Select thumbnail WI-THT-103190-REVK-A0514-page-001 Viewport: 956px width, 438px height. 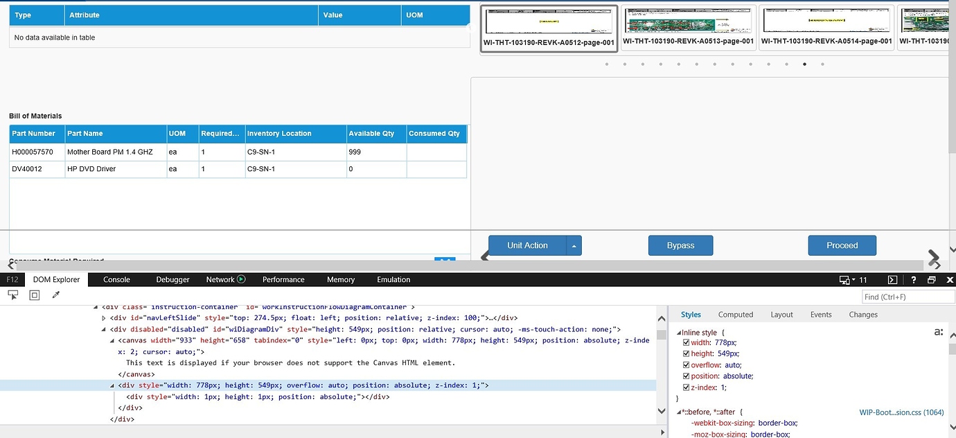tap(826, 28)
